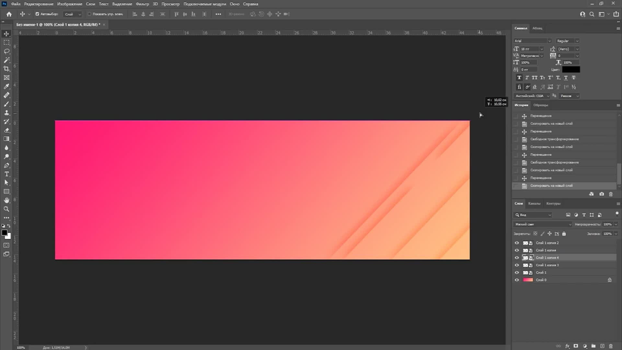Click the Home icon in options bar
The width and height of the screenshot is (622, 350).
pyautogui.click(x=9, y=14)
